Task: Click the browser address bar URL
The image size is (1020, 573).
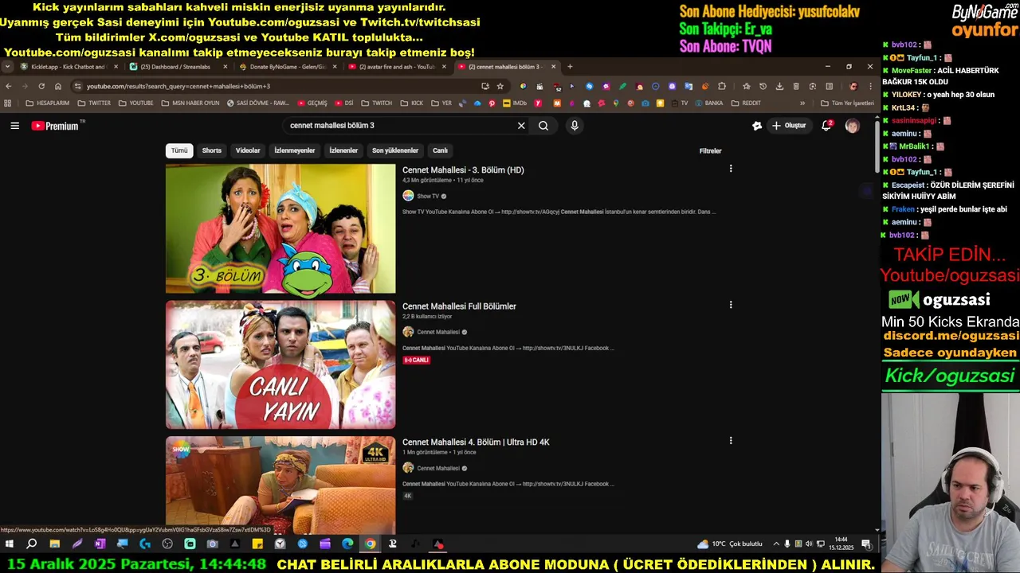Action: 178,86
